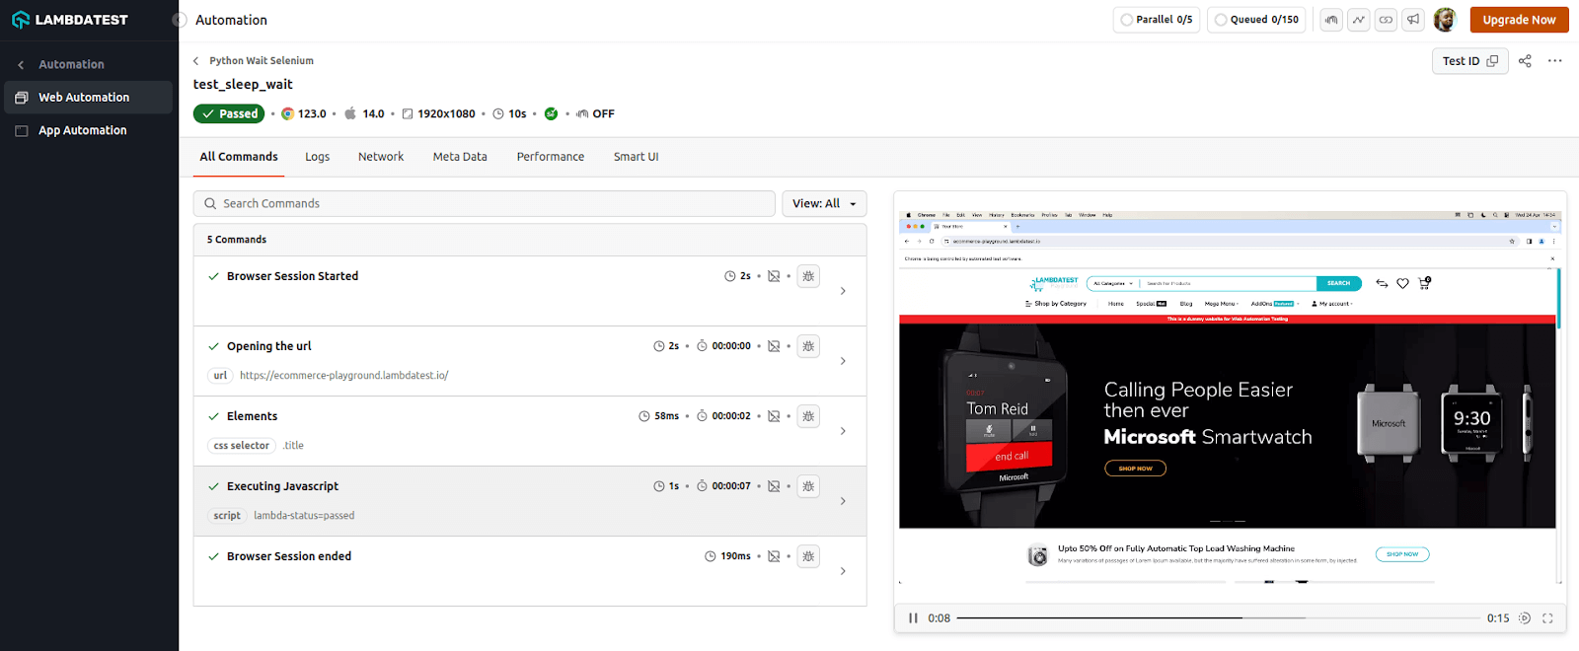Screen dimensions: 1579x651
Task: Open the announcements megaphone icon
Action: (x=1413, y=20)
